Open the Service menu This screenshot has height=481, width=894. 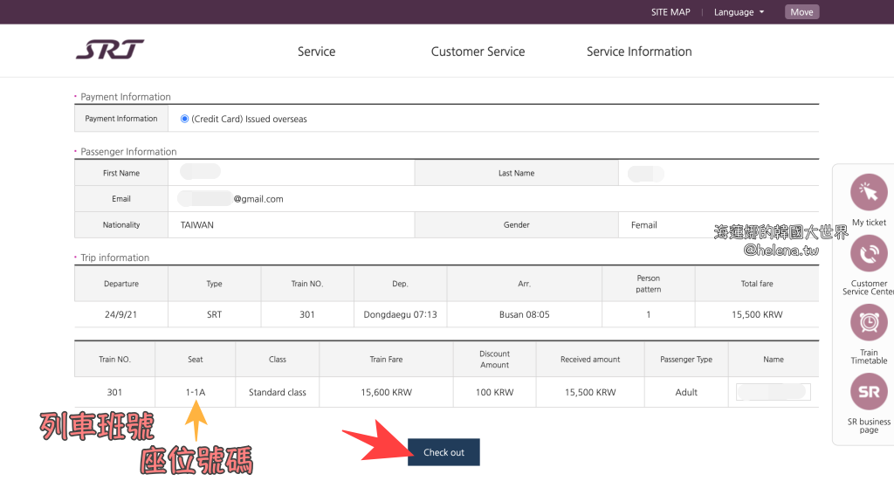(x=316, y=52)
